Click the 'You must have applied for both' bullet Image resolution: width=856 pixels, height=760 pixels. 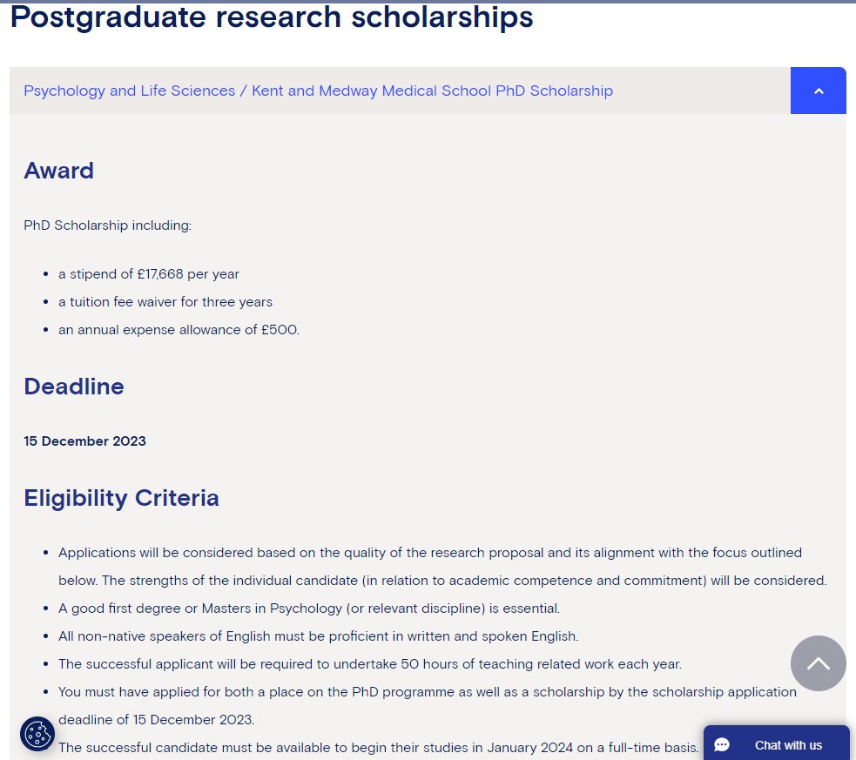(x=428, y=705)
